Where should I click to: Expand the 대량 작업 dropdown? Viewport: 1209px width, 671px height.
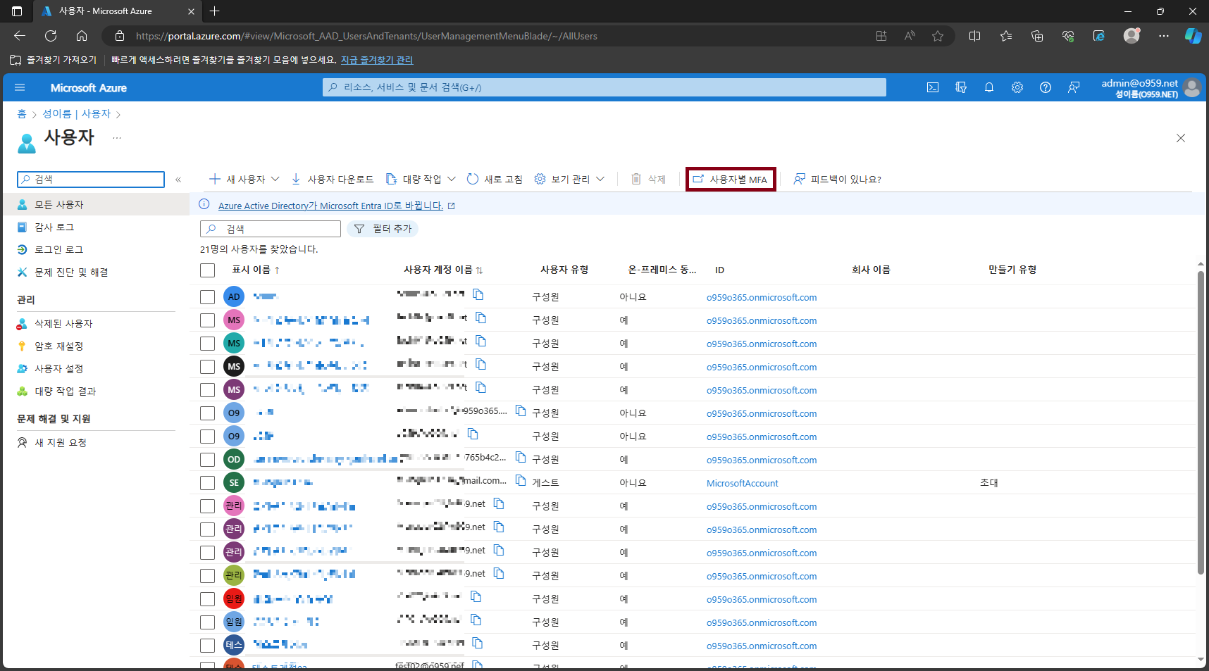tap(452, 180)
